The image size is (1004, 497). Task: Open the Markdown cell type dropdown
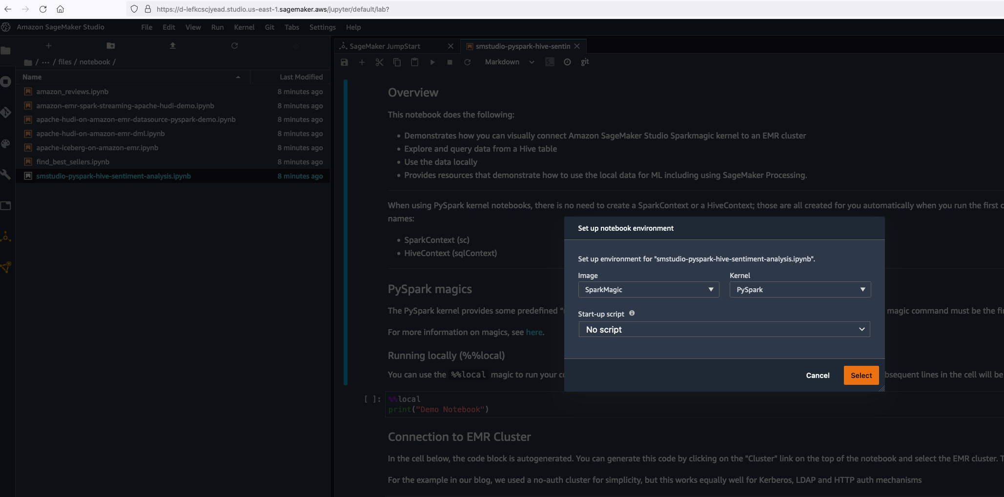[509, 62]
